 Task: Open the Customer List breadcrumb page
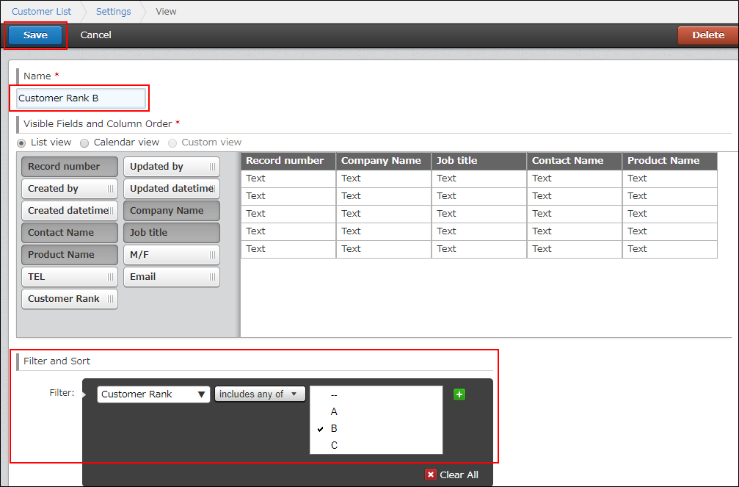point(41,11)
